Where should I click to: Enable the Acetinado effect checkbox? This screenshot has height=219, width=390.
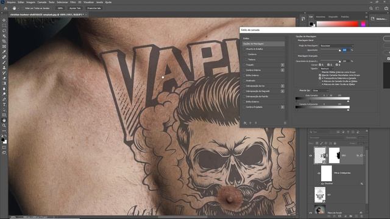(x=244, y=81)
